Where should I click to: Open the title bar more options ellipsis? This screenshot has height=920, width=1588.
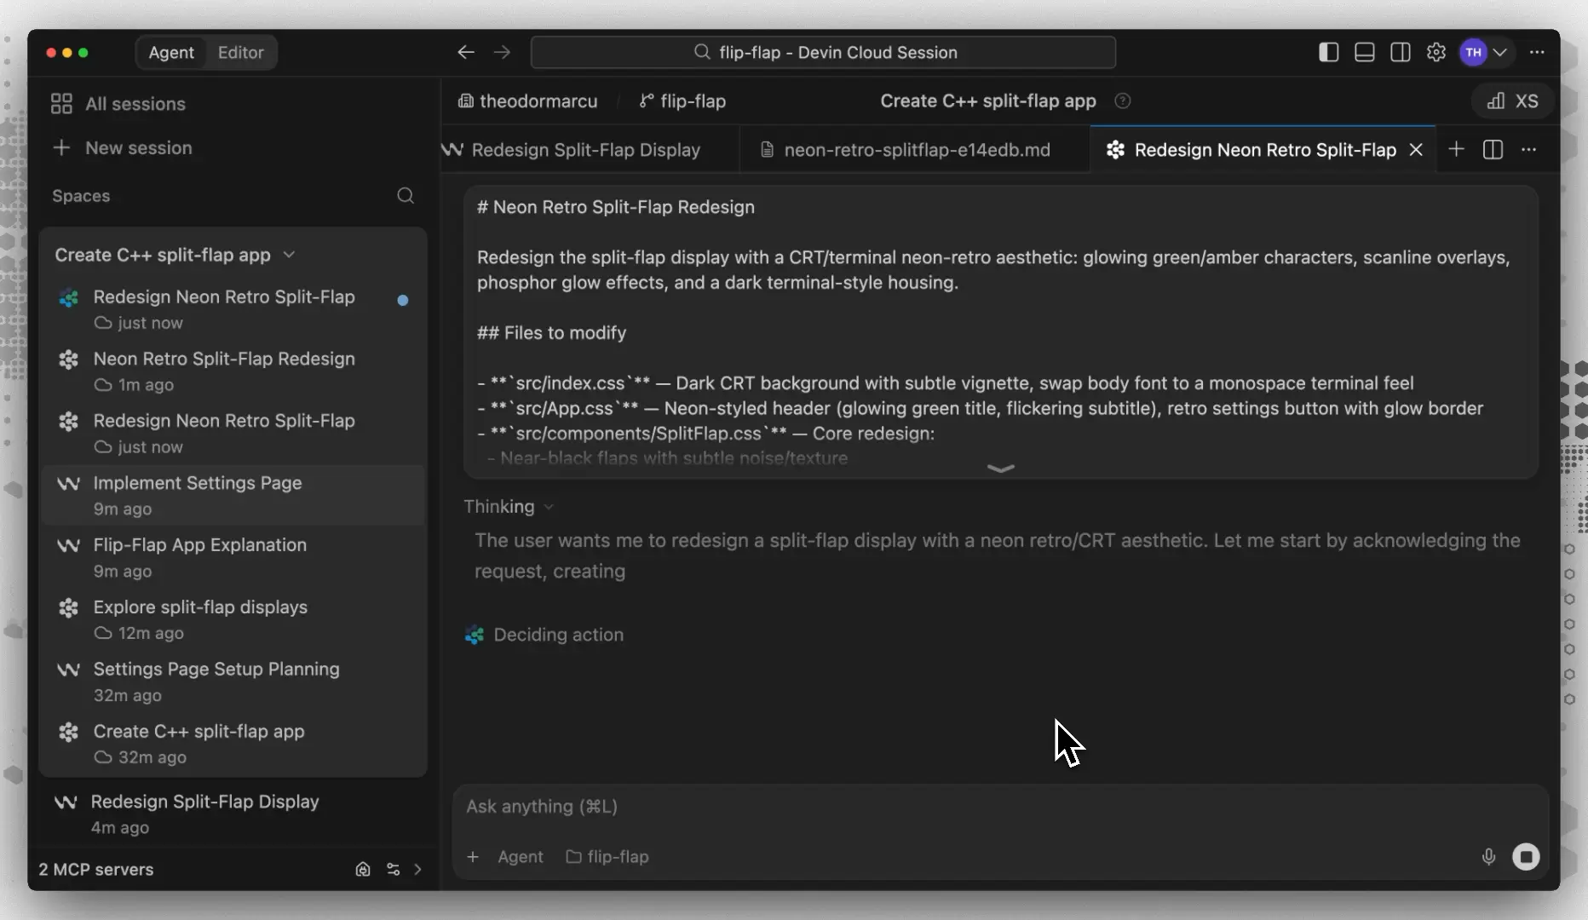(x=1537, y=52)
